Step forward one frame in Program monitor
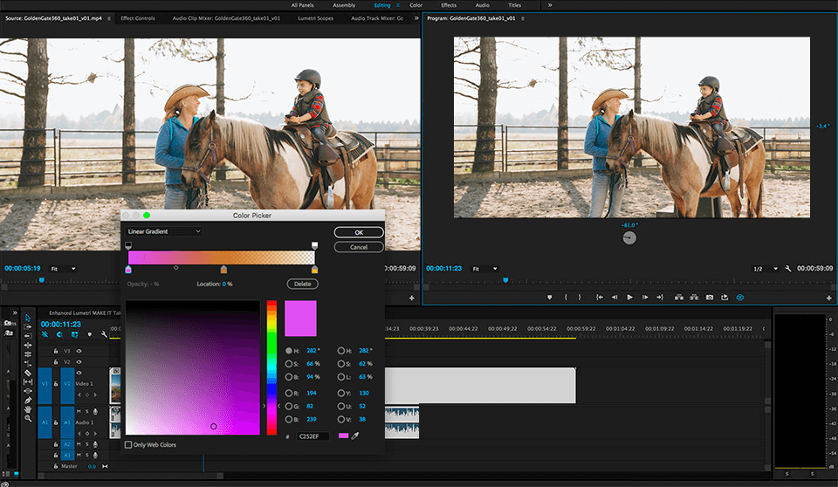This screenshot has width=838, height=487. (x=645, y=298)
